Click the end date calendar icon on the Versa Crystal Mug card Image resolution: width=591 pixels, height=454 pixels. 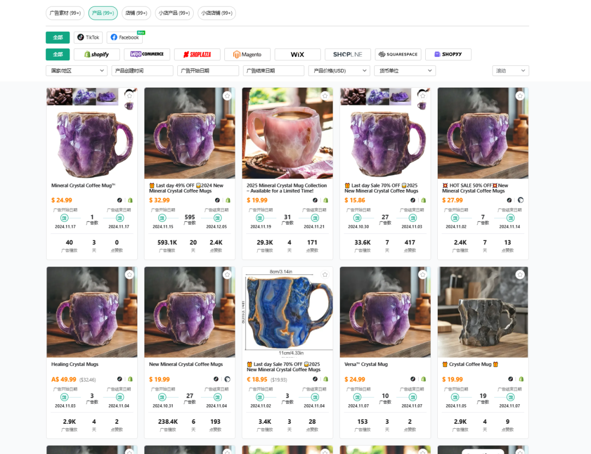point(413,397)
